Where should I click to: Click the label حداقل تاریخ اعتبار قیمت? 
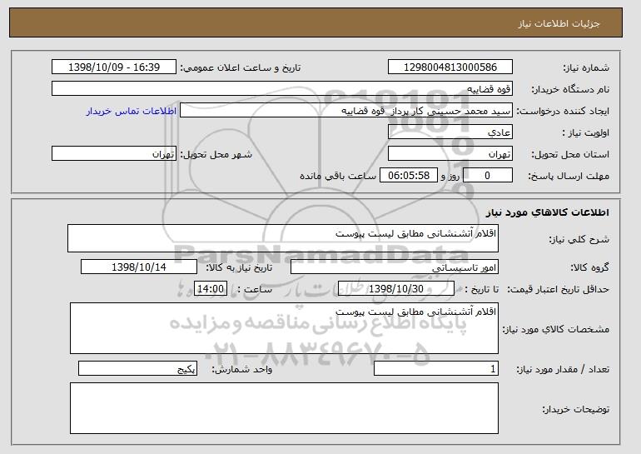559,290
